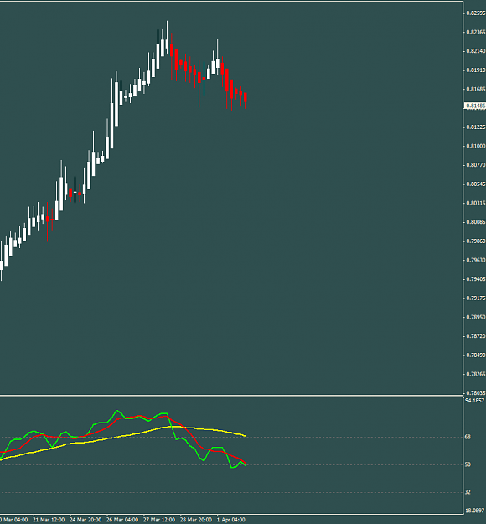Click the 0.79405 price scale label
486x524 pixels.
(476, 278)
